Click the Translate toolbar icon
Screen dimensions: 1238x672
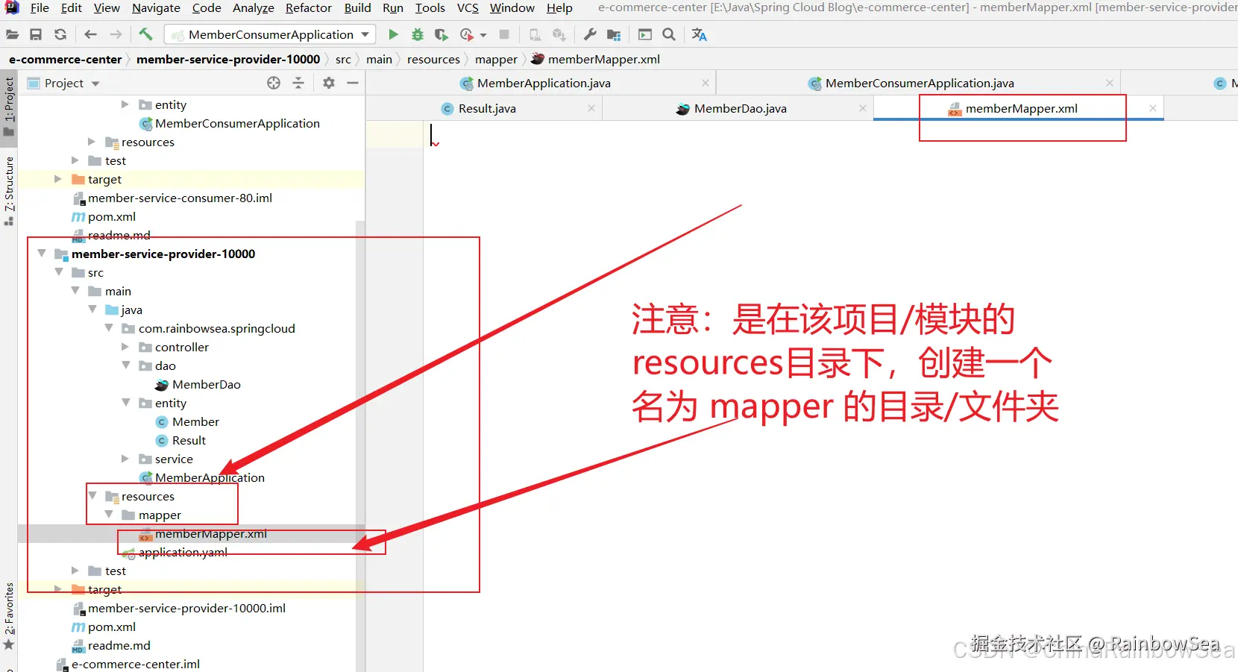coord(700,34)
